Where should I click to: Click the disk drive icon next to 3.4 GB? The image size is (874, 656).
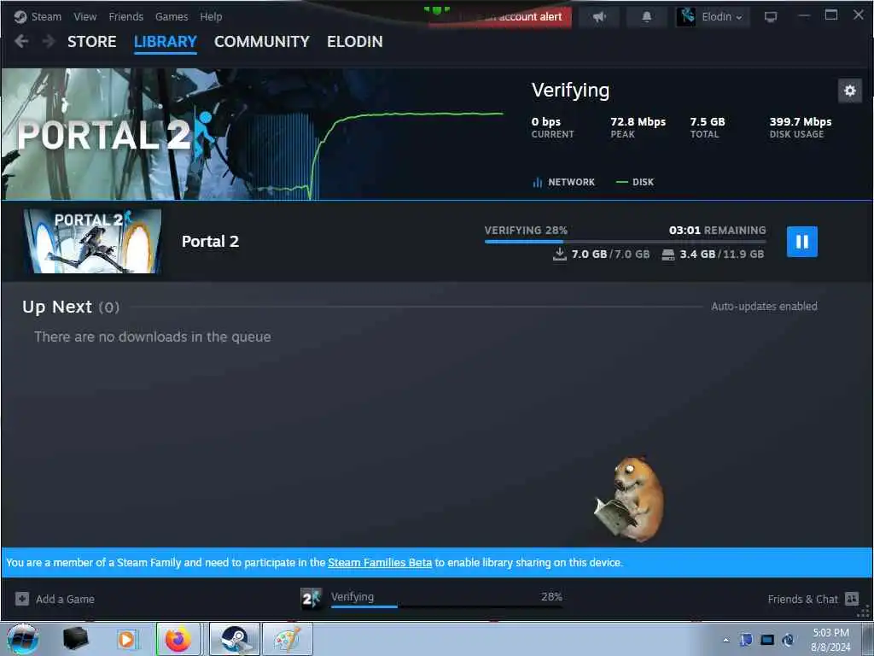[667, 255]
